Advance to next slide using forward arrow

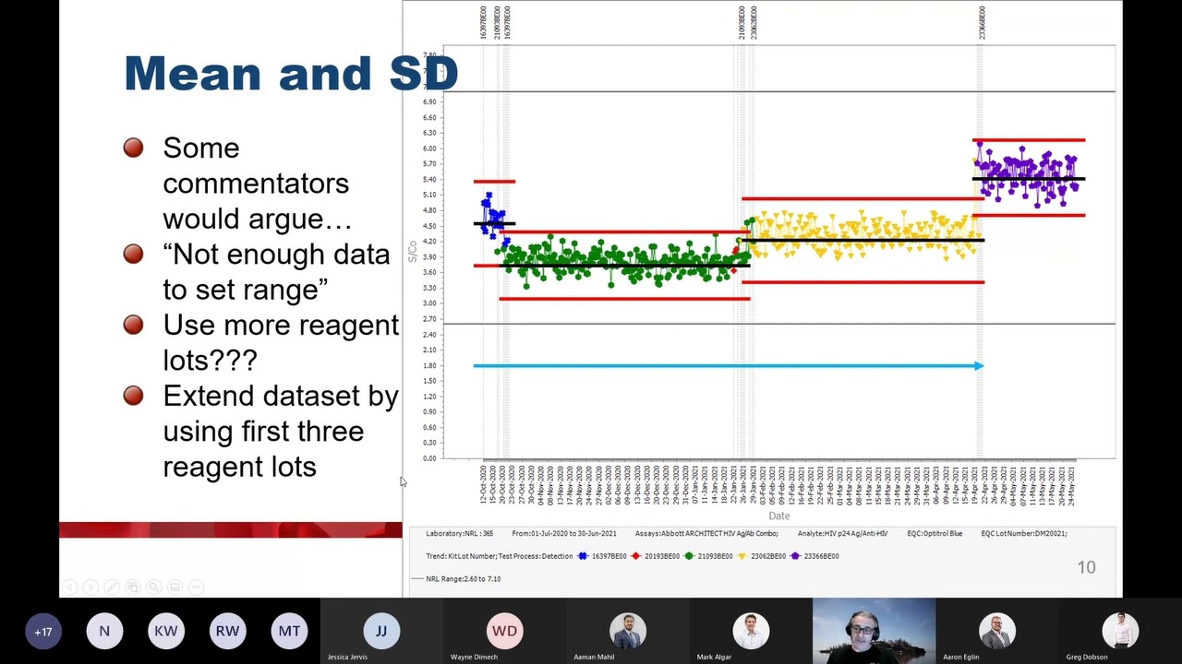tap(90, 587)
